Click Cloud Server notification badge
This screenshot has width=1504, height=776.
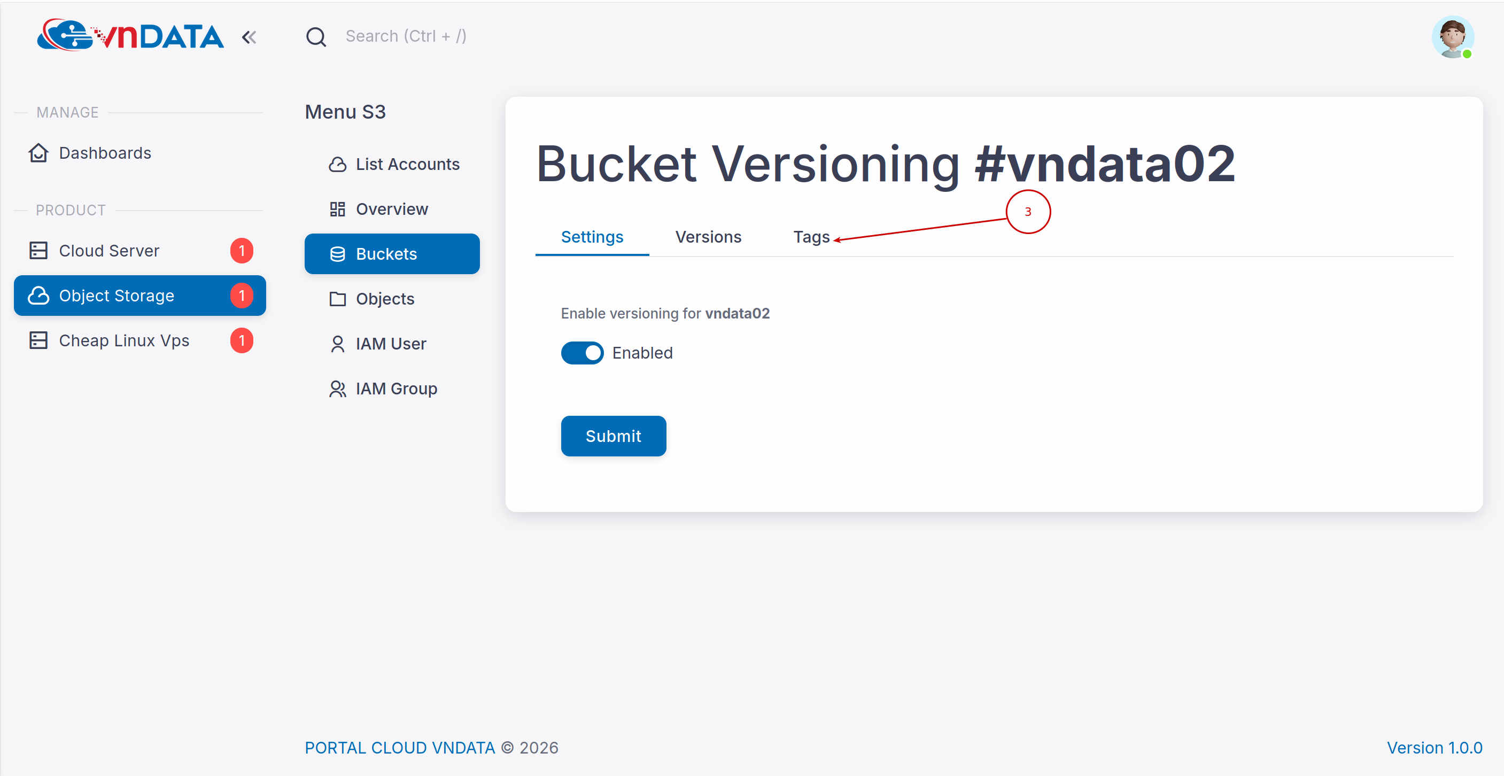241,251
